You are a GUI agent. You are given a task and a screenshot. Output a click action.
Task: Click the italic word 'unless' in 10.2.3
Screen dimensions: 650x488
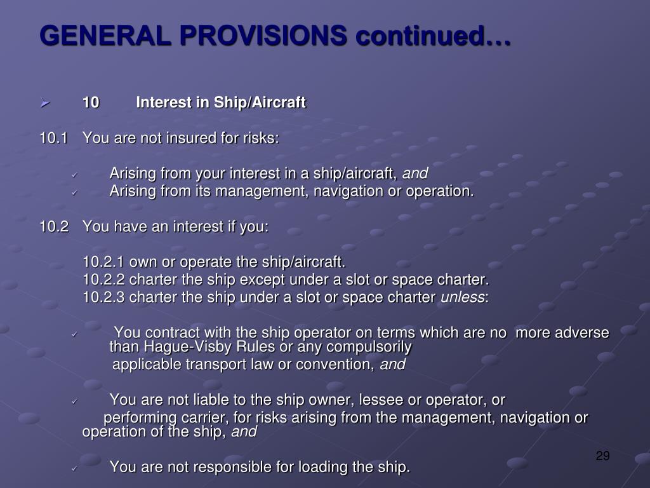(462, 297)
